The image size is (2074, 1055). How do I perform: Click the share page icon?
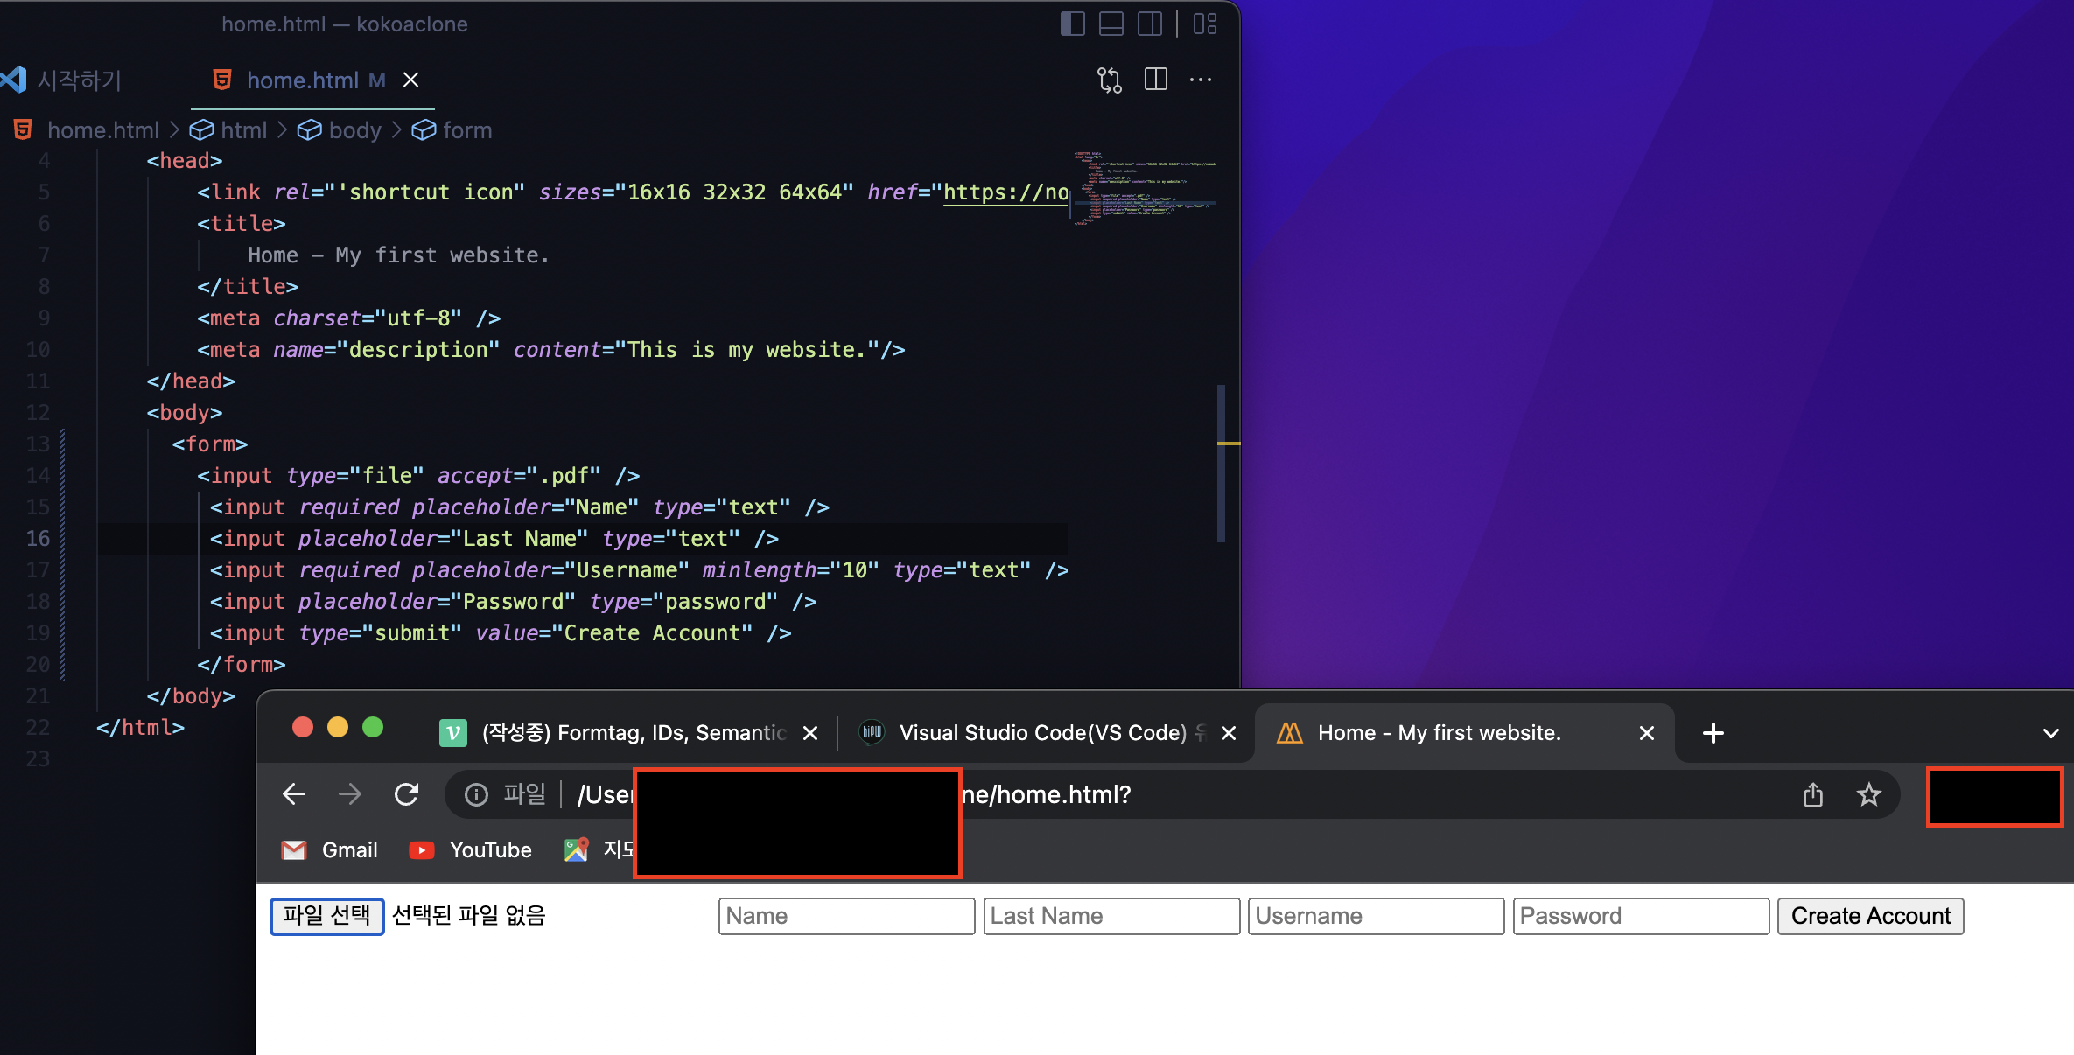tap(1812, 794)
